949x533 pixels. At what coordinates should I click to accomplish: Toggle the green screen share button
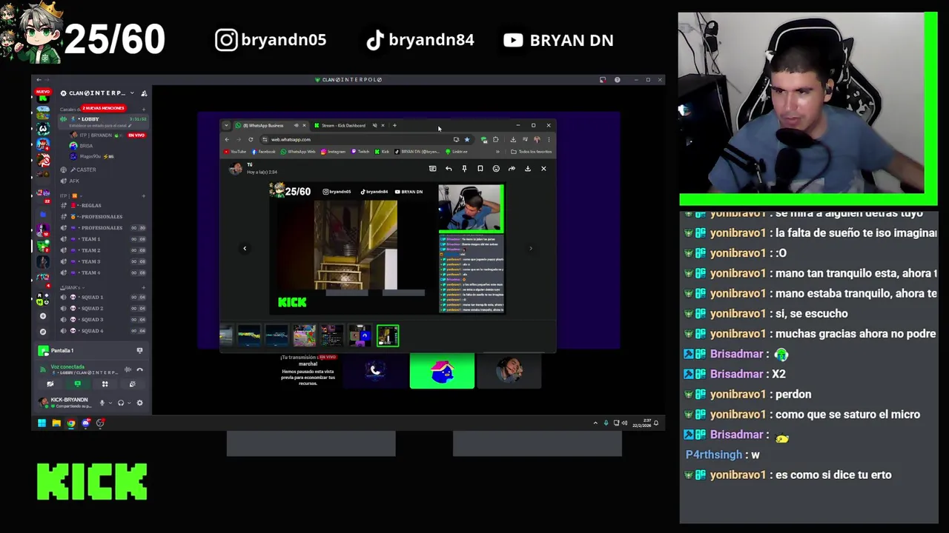(x=77, y=383)
